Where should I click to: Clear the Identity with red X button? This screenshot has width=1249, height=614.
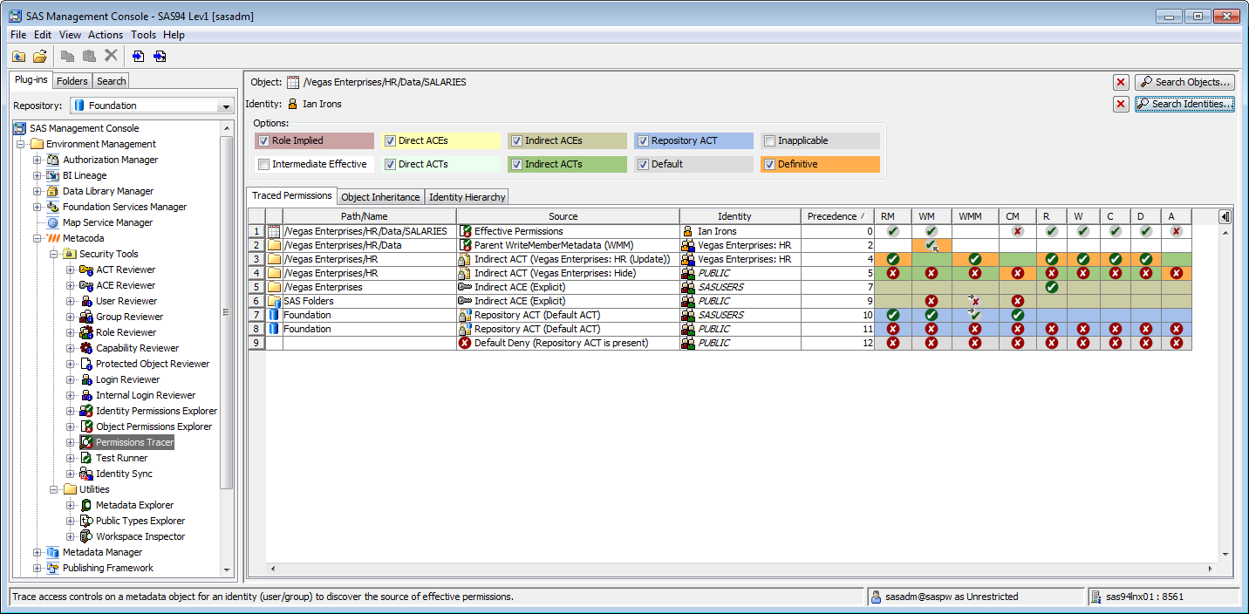point(1121,104)
